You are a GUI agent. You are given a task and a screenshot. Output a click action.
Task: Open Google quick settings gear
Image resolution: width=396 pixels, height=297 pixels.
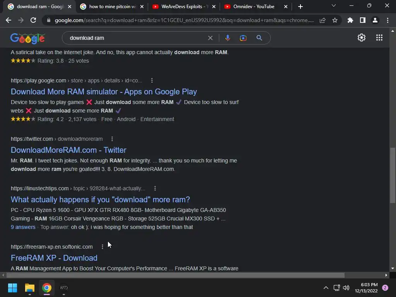[362, 38]
